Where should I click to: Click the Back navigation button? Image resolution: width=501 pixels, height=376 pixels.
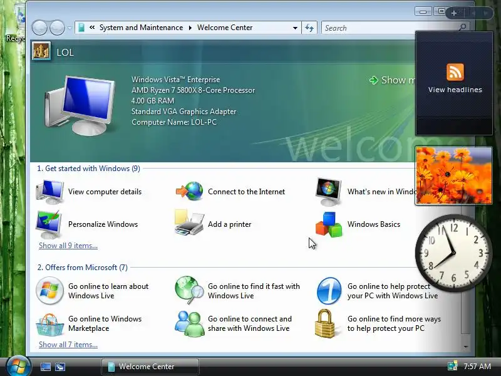point(39,28)
